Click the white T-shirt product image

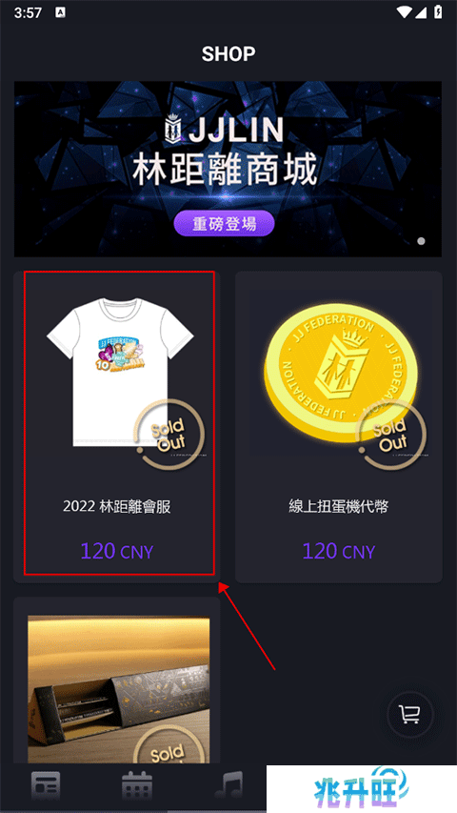[120, 373]
